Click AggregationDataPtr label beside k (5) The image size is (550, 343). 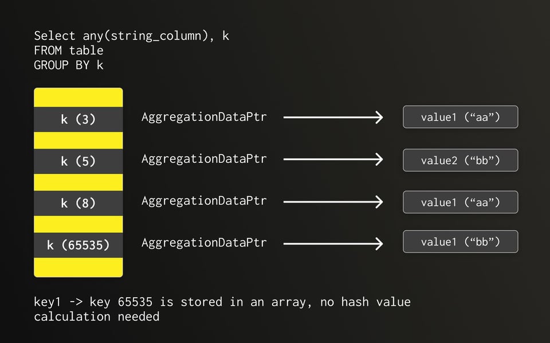click(204, 159)
